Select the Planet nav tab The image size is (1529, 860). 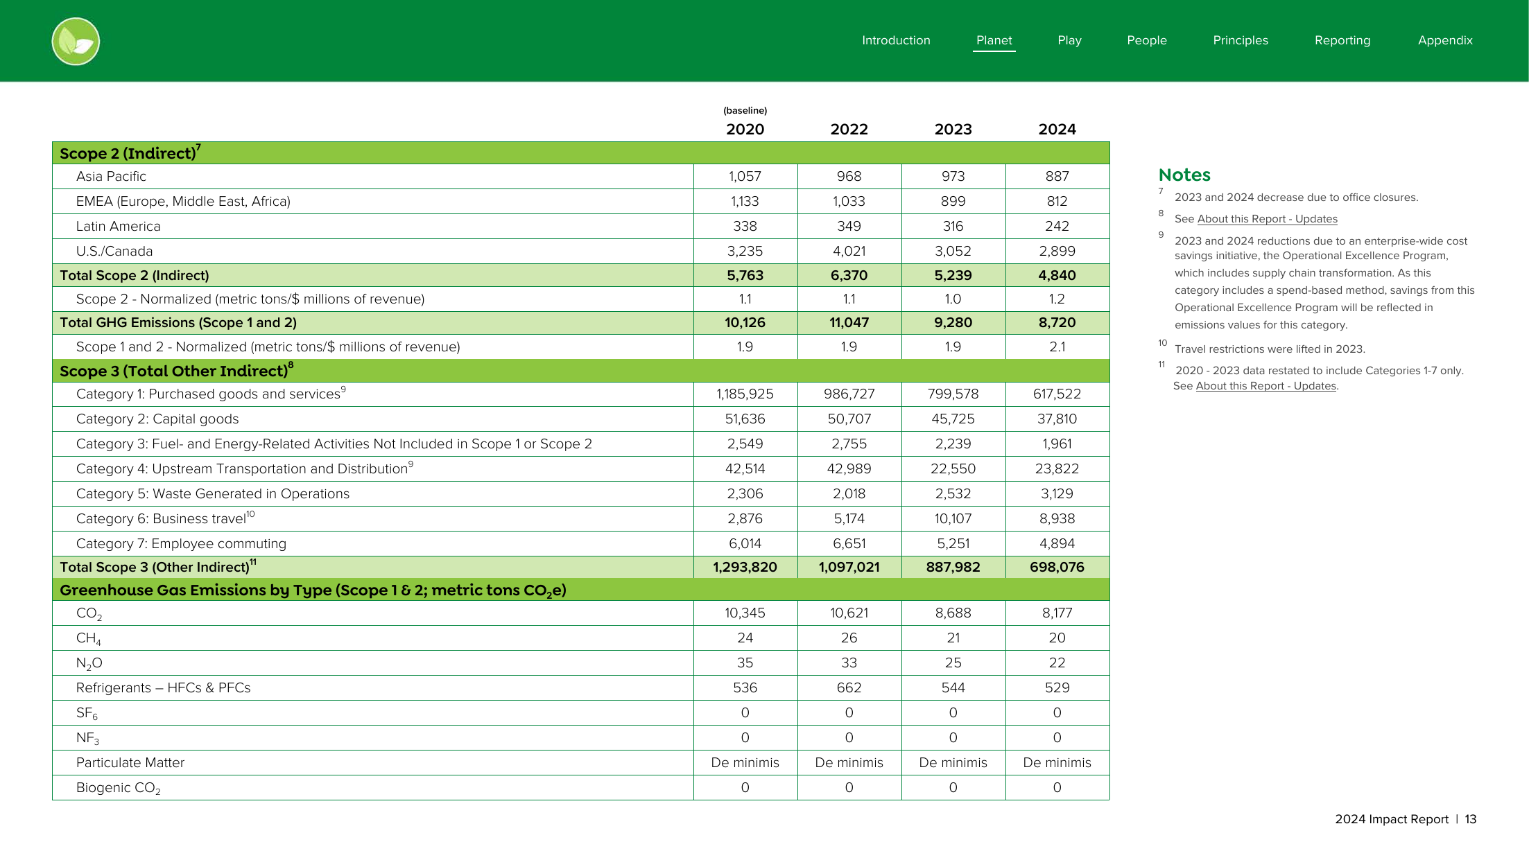(x=994, y=40)
